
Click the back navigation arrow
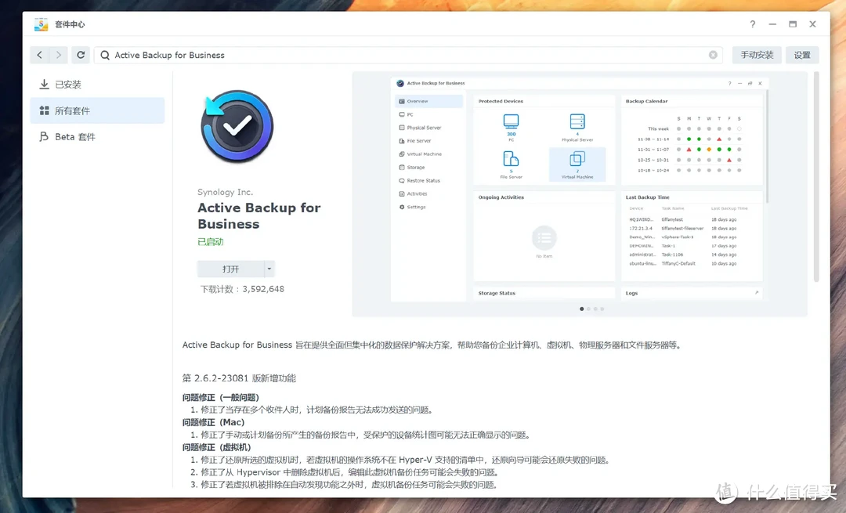pyautogui.click(x=40, y=55)
